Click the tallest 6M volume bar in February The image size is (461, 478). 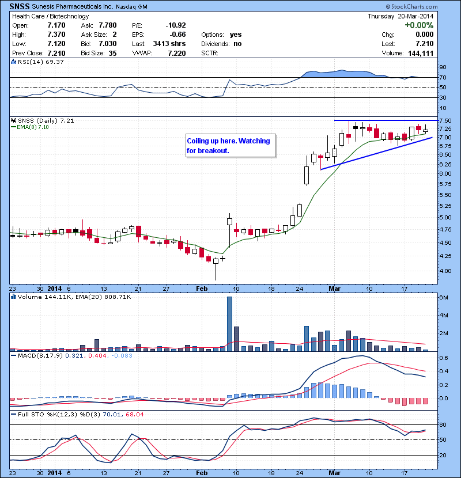coord(229,324)
